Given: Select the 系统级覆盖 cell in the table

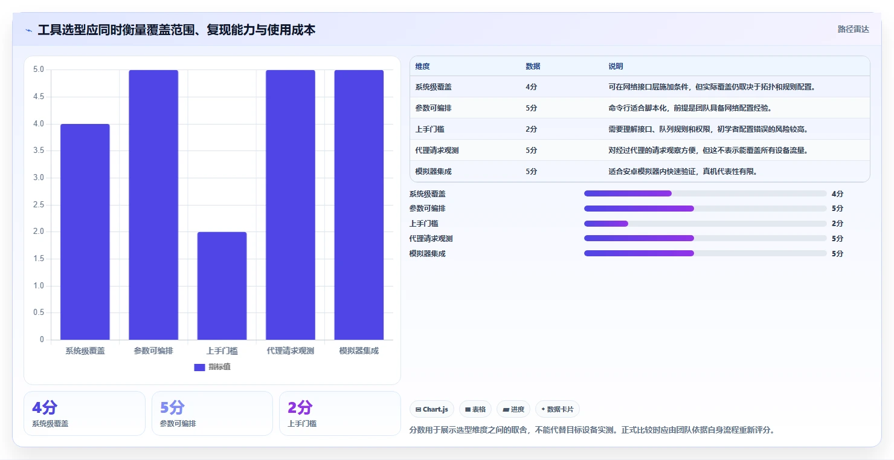Looking at the screenshot, I should tap(433, 87).
